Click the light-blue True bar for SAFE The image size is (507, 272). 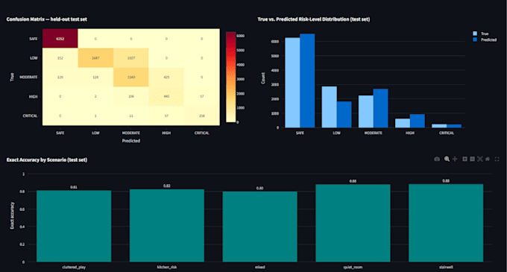[x=292, y=83]
